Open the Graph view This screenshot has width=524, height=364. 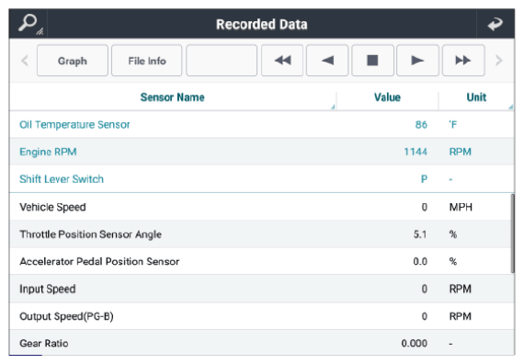point(73,61)
